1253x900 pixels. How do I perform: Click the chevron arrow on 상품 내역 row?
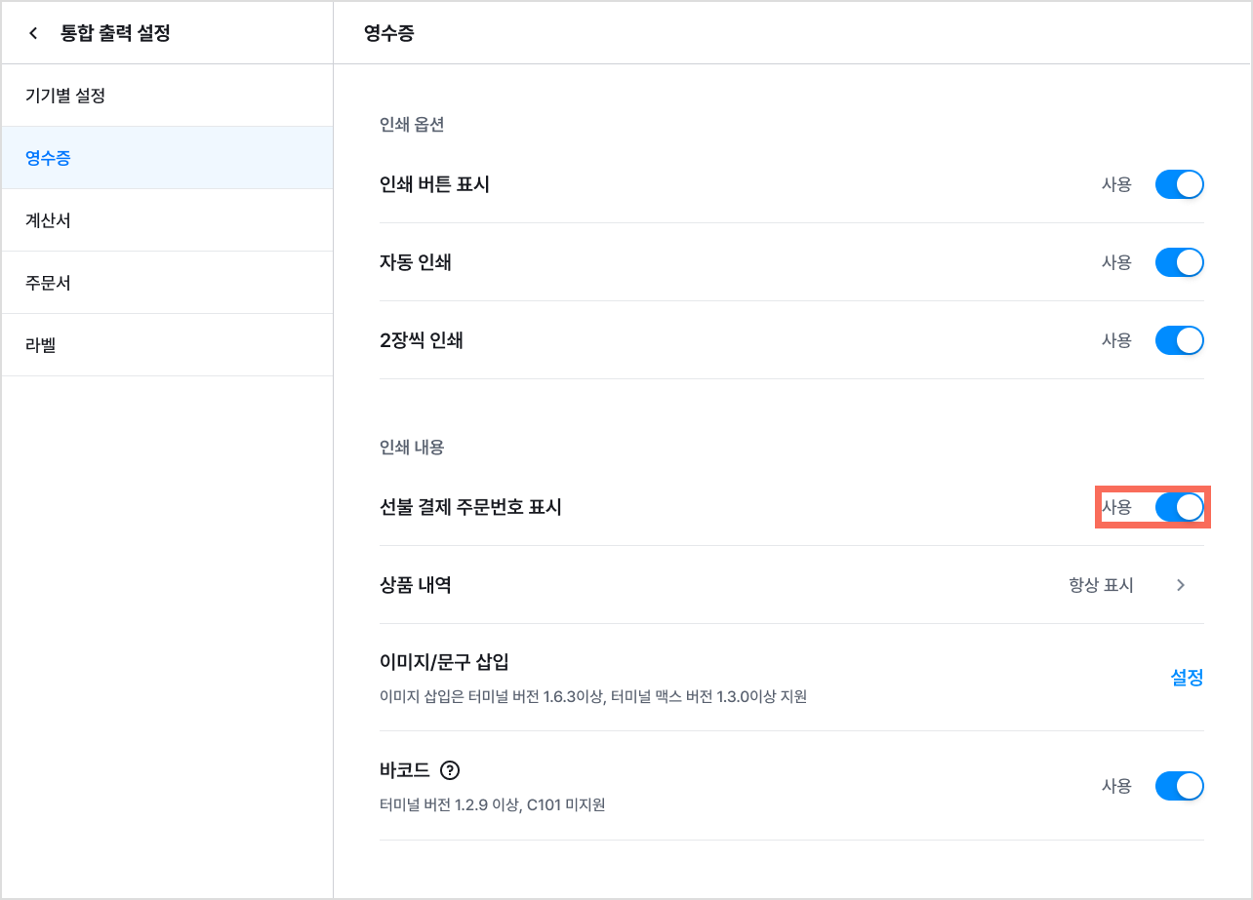[1181, 585]
